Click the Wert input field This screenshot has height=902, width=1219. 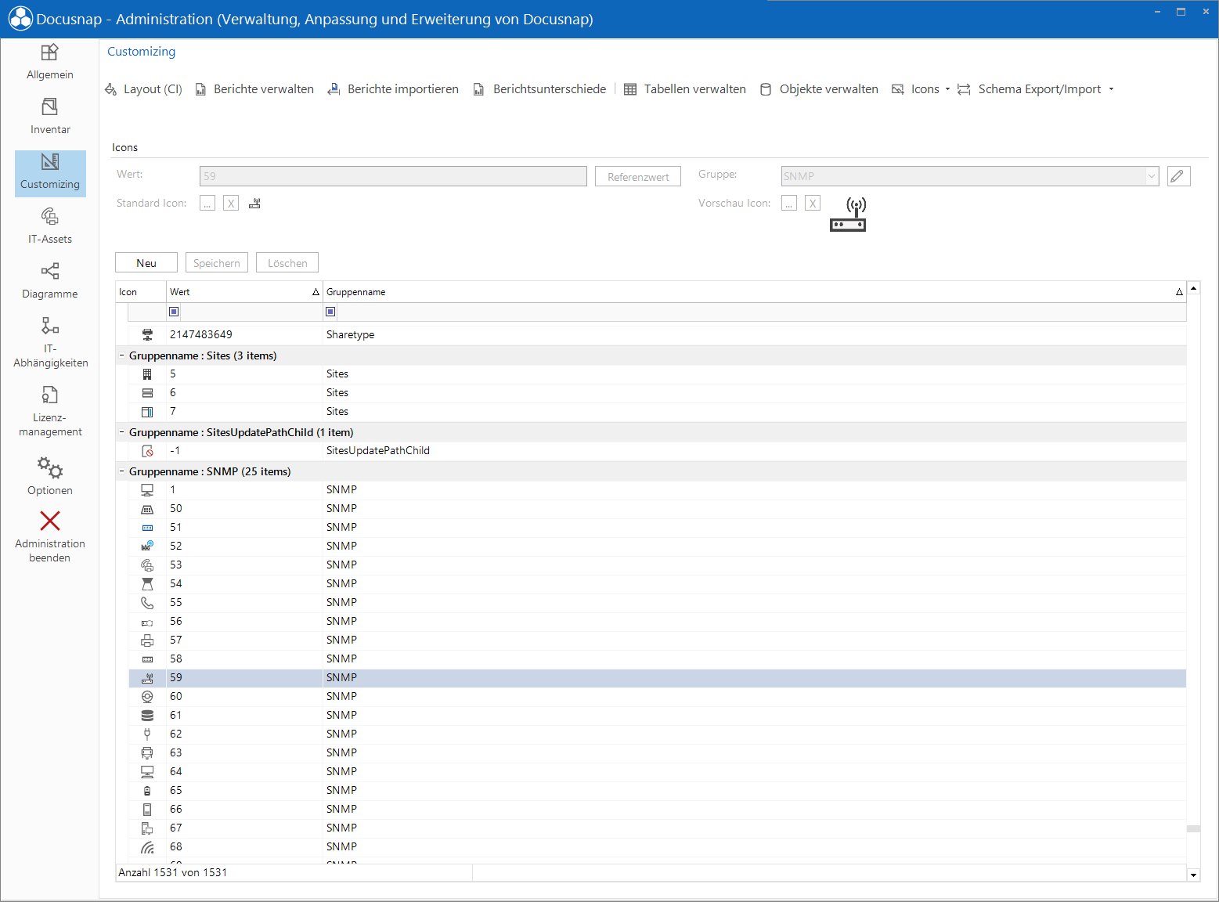pyautogui.click(x=393, y=176)
